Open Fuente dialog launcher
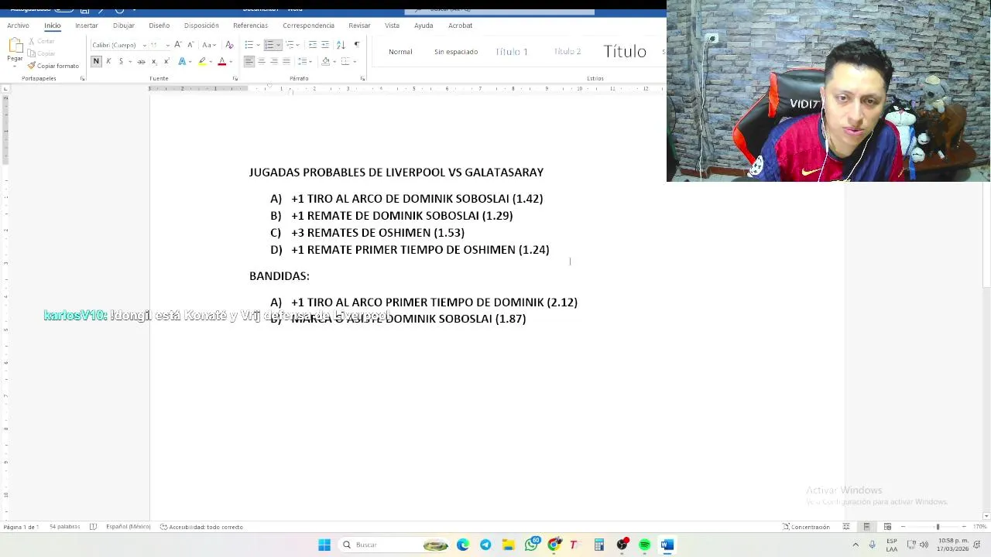Image resolution: width=991 pixels, height=557 pixels. click(x=235, y=78)
